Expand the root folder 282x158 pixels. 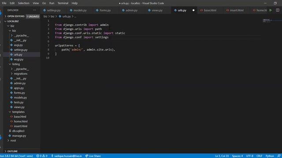8,140
